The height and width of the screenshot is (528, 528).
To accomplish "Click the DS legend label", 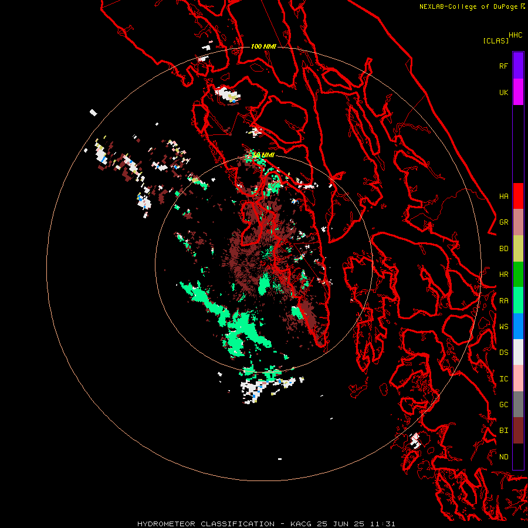I will coord(503,352).
